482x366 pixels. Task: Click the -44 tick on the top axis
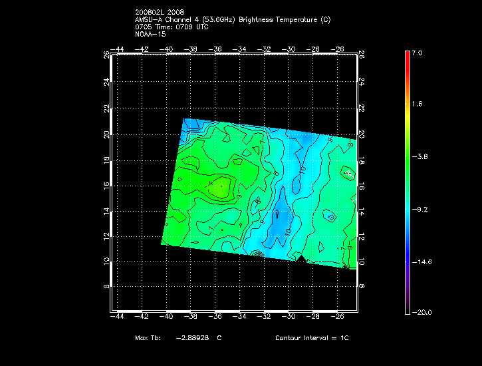[118, 49]
